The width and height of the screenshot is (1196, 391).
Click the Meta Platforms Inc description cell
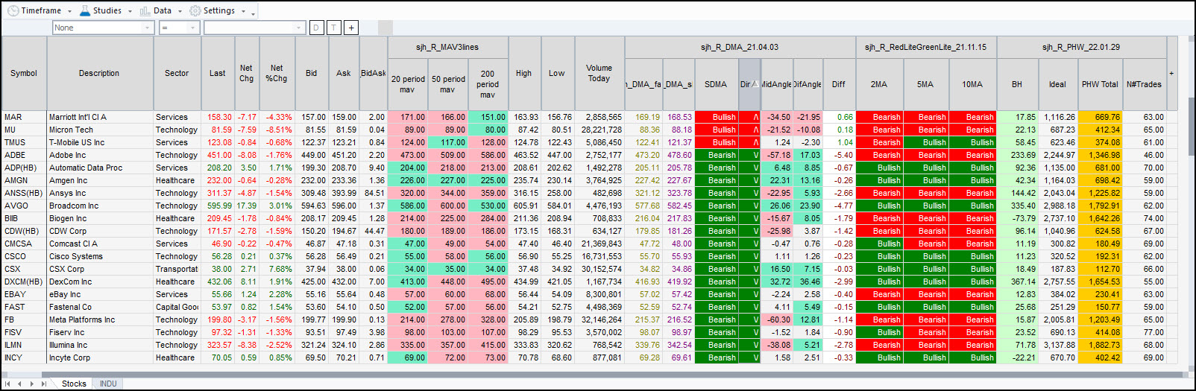point(100,320)
